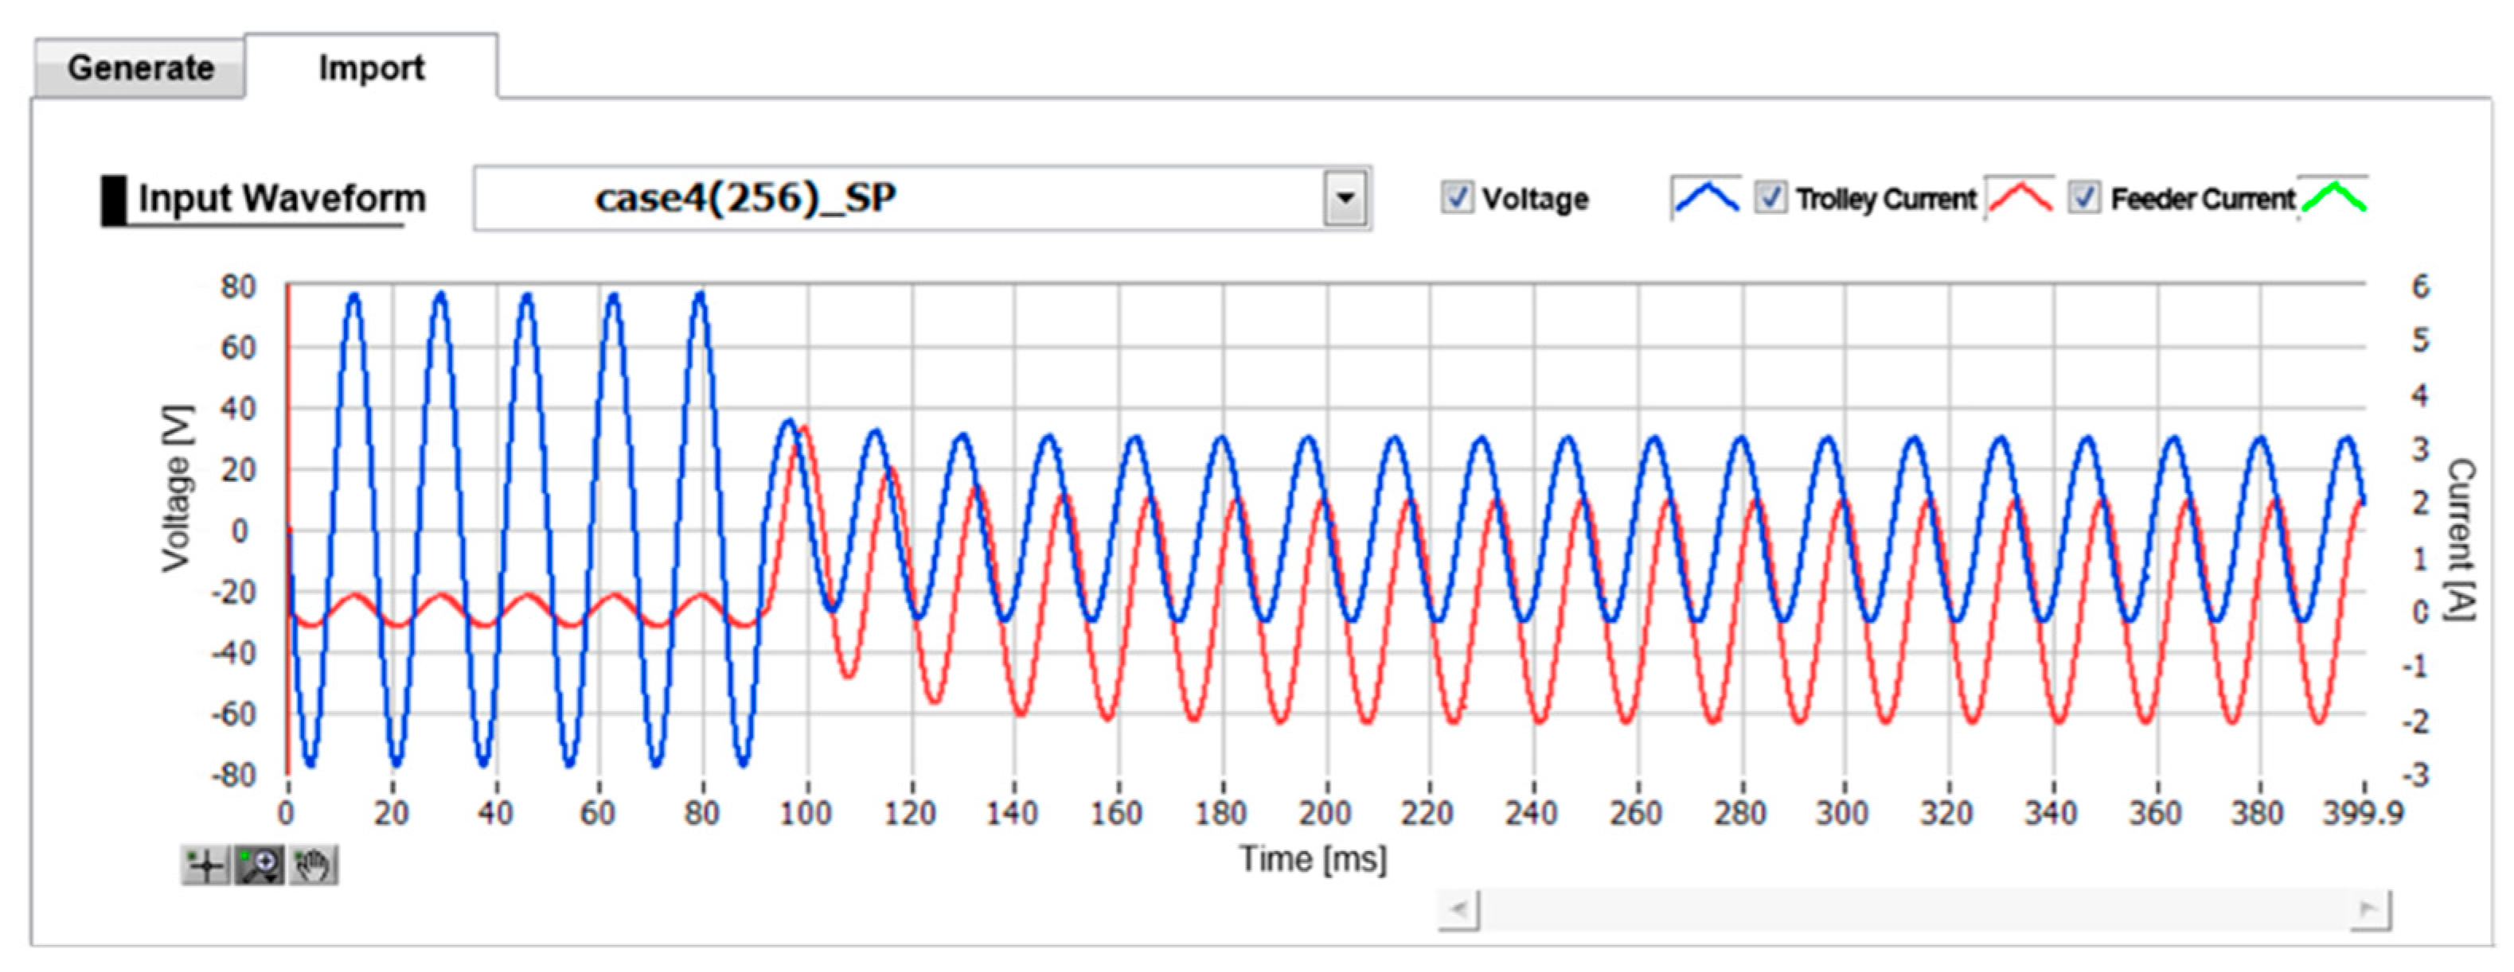Click the case4(256)_SP combo box text
Viewport: 2514px width, 972px height.
point(746,199)
